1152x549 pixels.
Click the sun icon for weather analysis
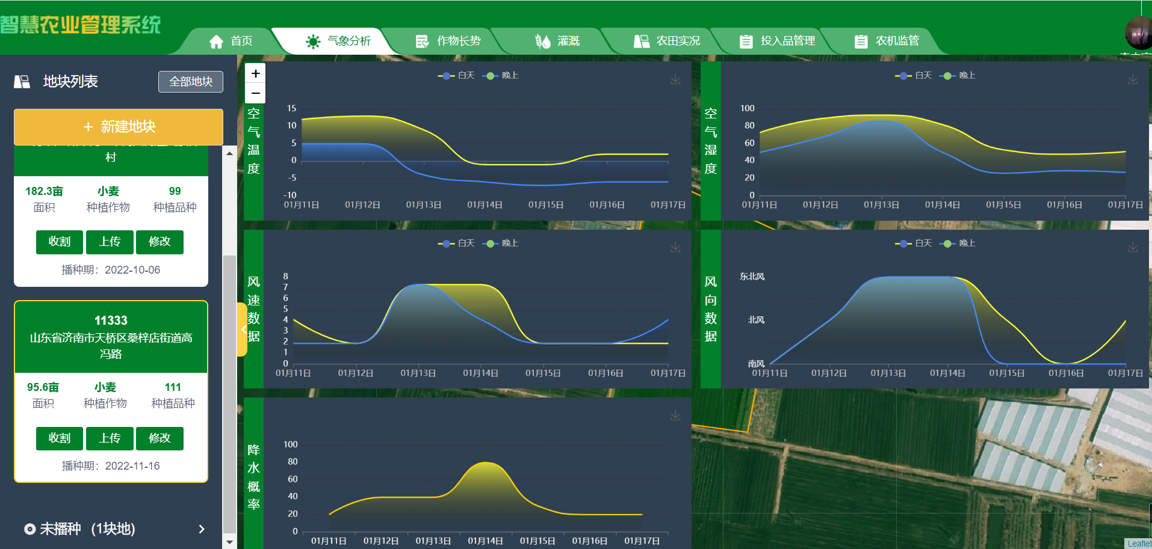[x=313, y=41]
